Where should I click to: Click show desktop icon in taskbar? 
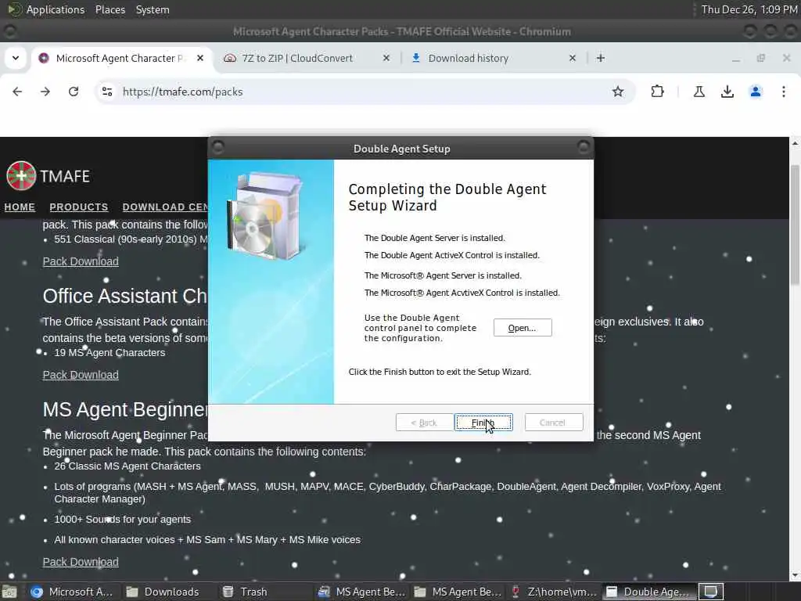point(9,592)
